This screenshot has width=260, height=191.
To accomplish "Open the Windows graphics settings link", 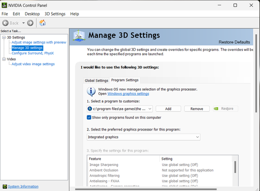I will (x=128, y=94).
